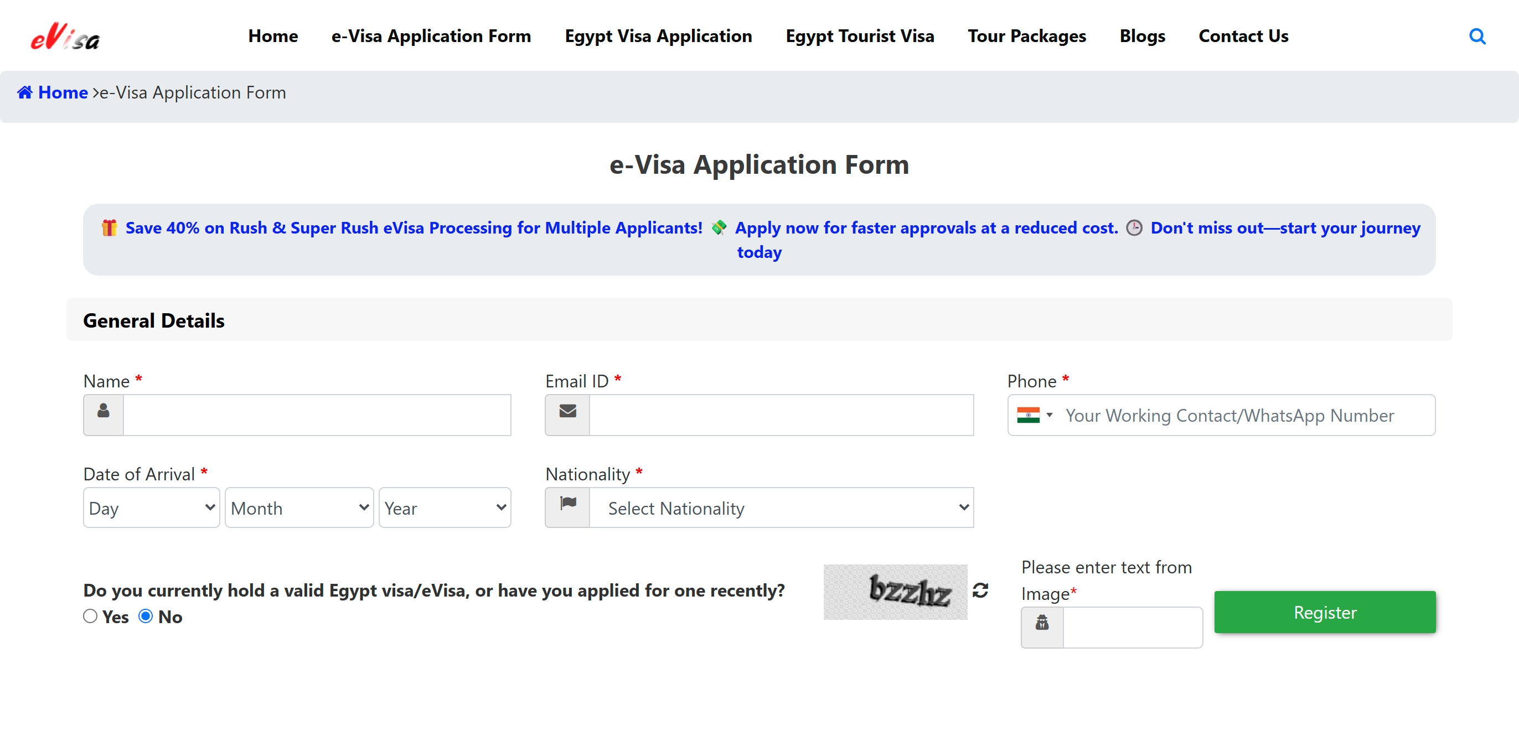
Task: Click the Email ID input field
Action: click(x=781, y=415)
